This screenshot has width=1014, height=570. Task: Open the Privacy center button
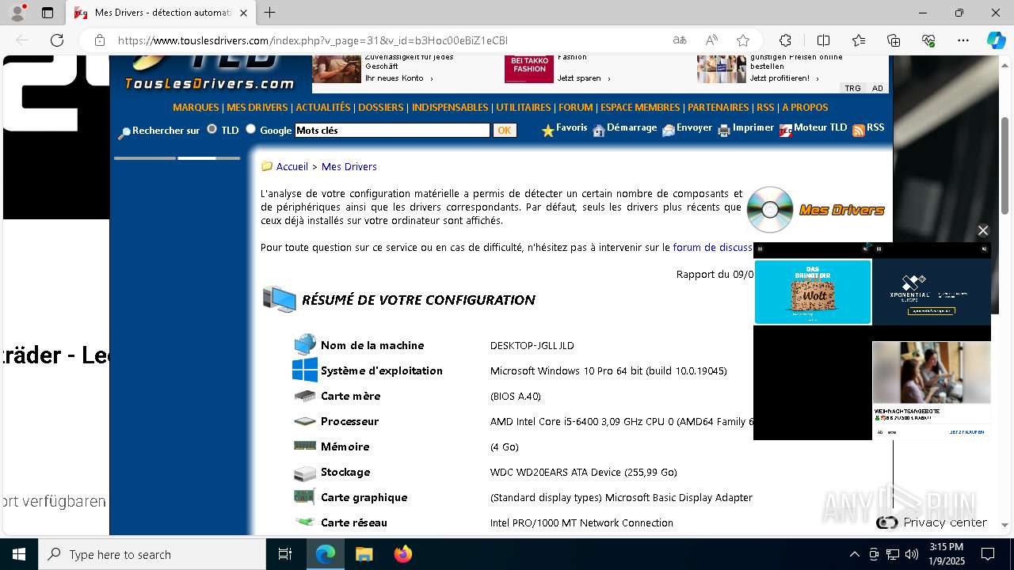pyautogui.click(x=932, y=522)
